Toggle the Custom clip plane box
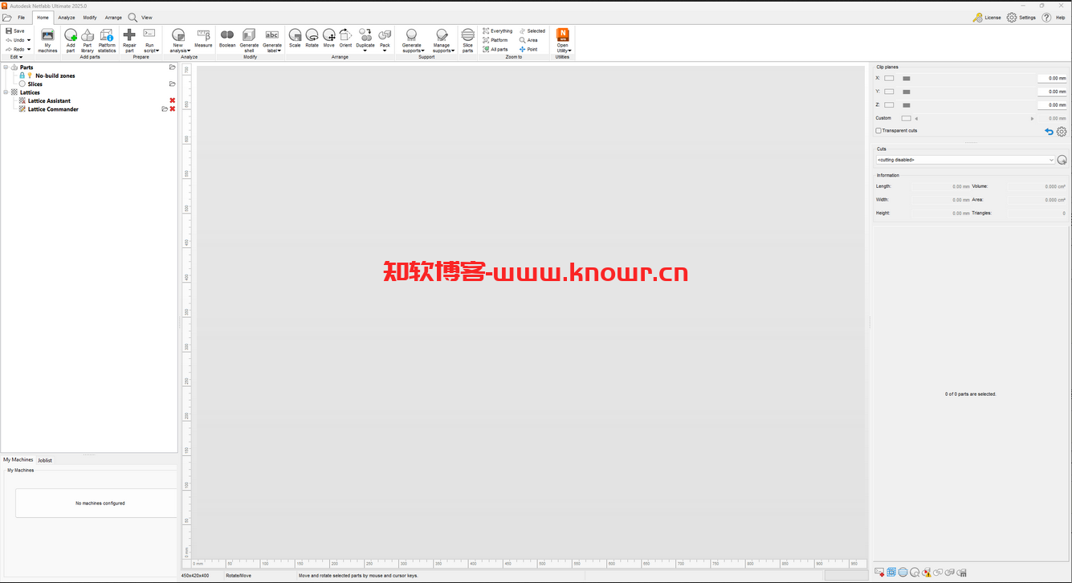1072x583 pixels. click(906, 118)
